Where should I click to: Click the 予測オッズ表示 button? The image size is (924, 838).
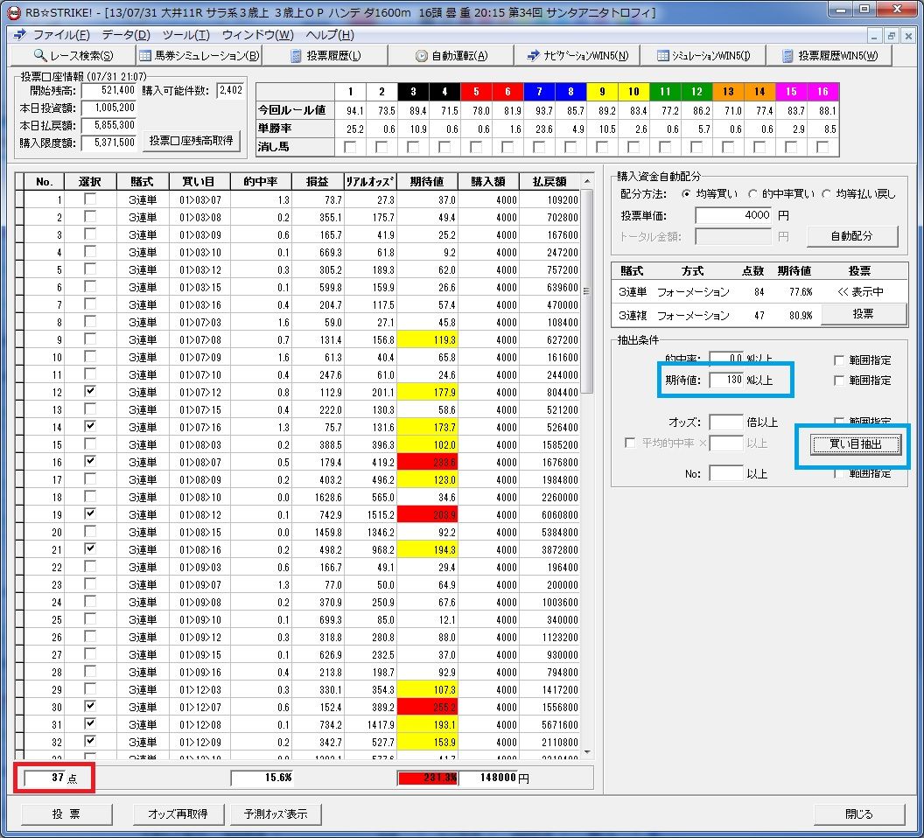click(x=276, y=814)
